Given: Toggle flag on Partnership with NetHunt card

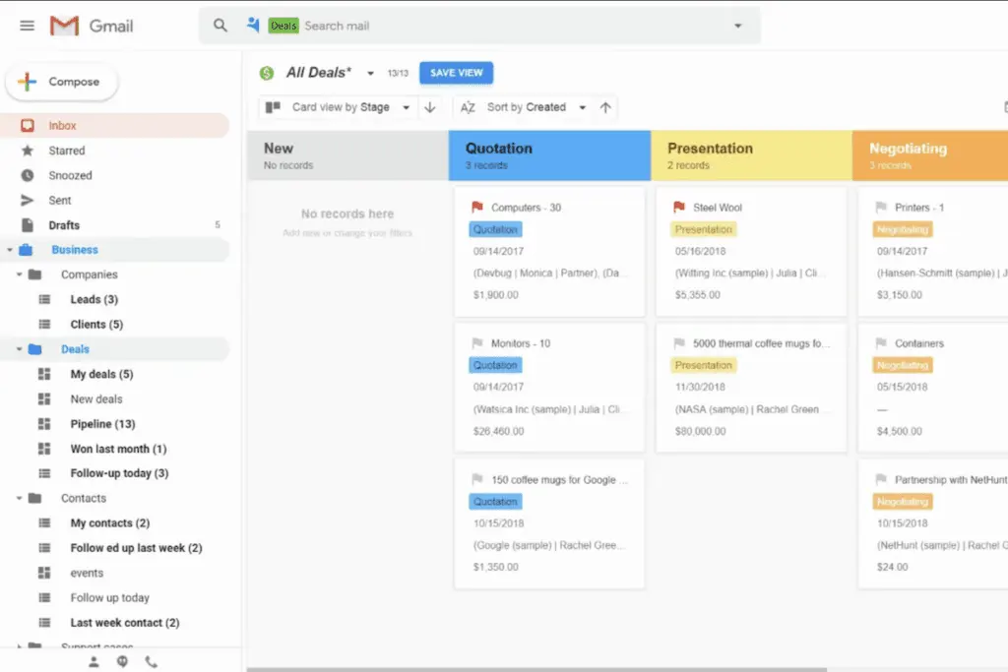Looking at the screenshot, I should click(x=881, y=479).
